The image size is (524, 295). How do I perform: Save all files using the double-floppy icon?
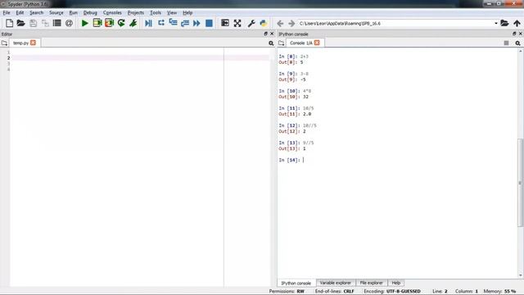point(45,23)
